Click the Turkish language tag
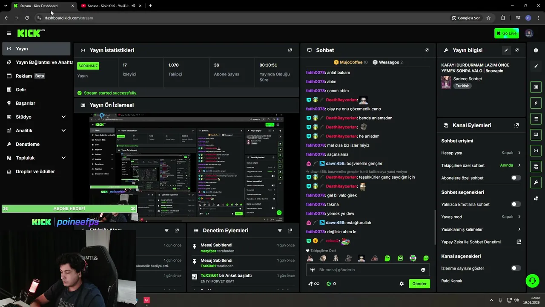 pyautogui.click(x=462, y=86)
